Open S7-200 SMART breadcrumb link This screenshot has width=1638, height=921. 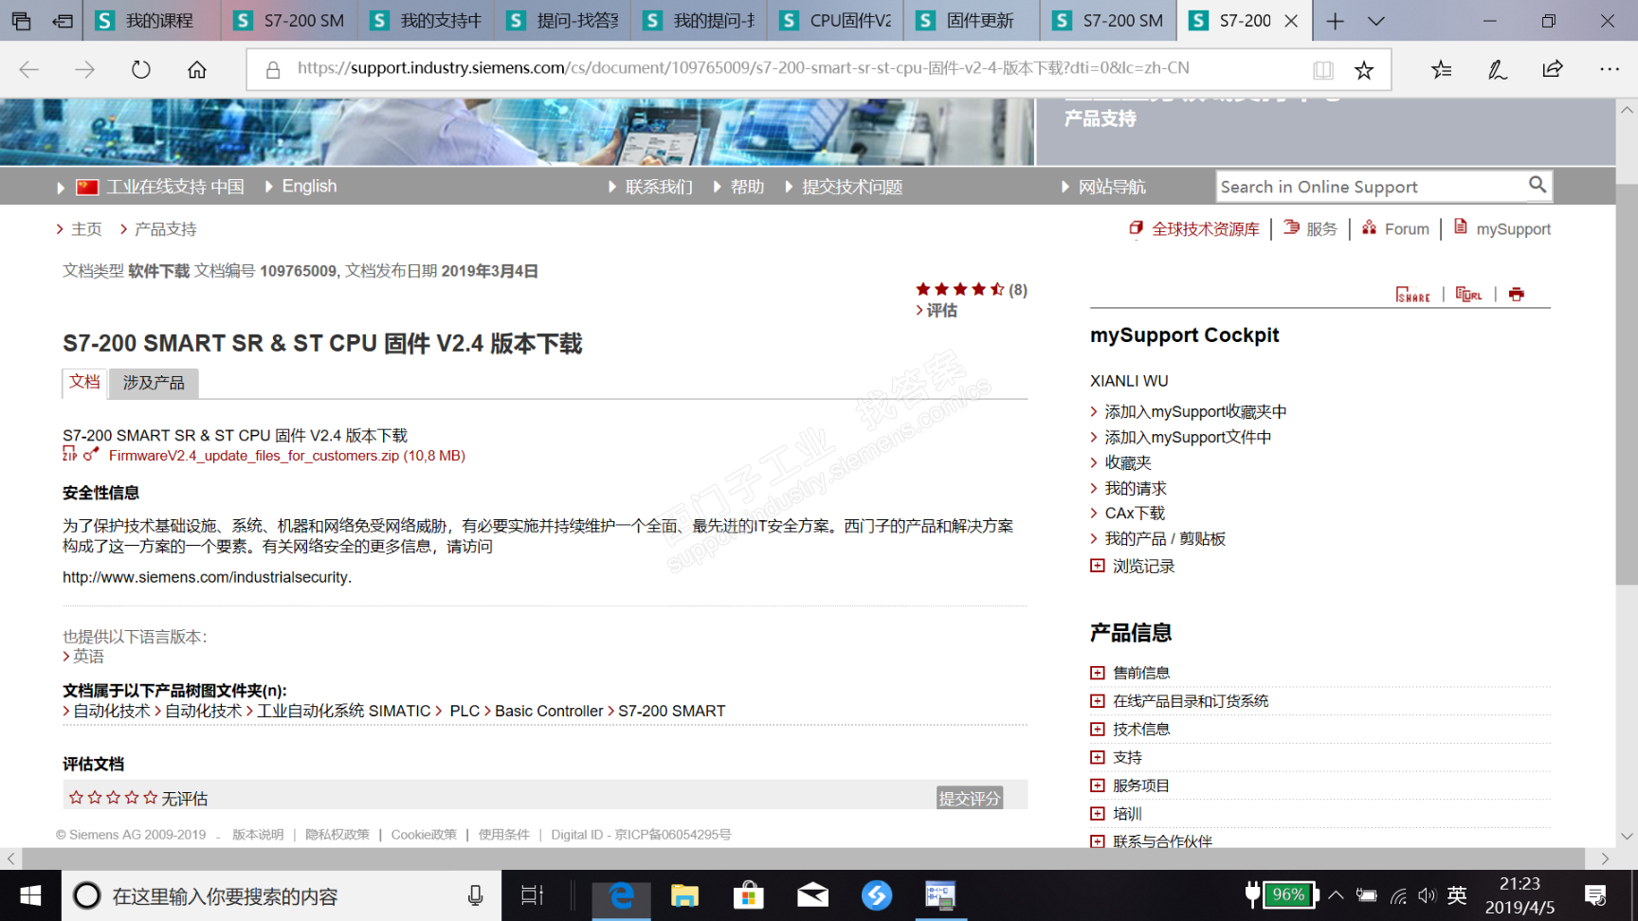pyautogui.click(x=672, y=711)
